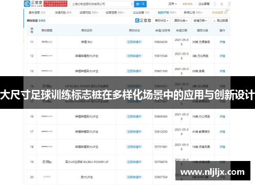
Task: Open the 企业套餐 link
Action: pos(204,4)
